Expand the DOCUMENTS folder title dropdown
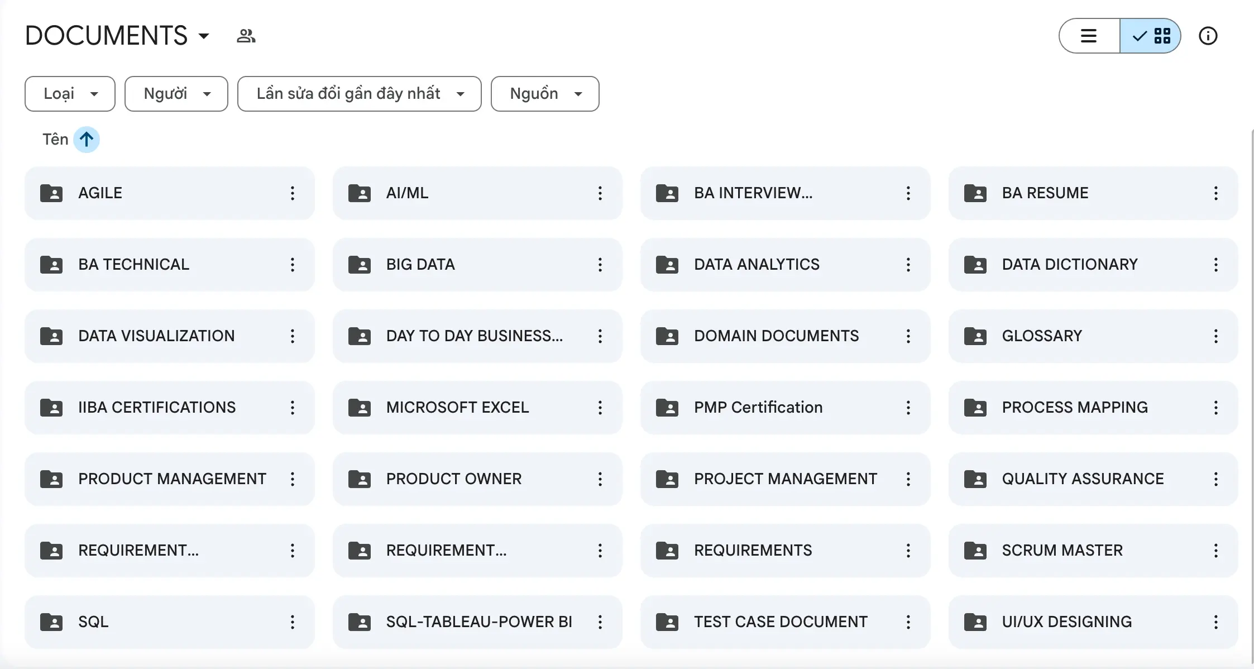 (204, 36)
